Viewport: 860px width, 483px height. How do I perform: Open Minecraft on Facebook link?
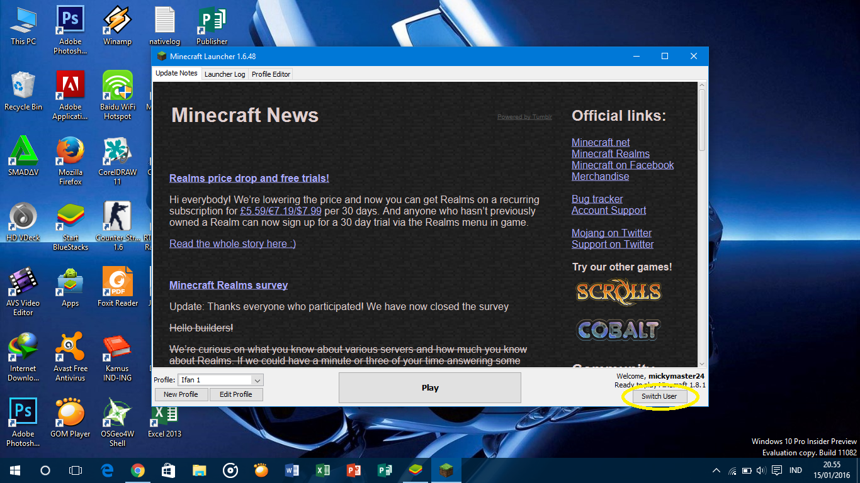tap(623, 165)
